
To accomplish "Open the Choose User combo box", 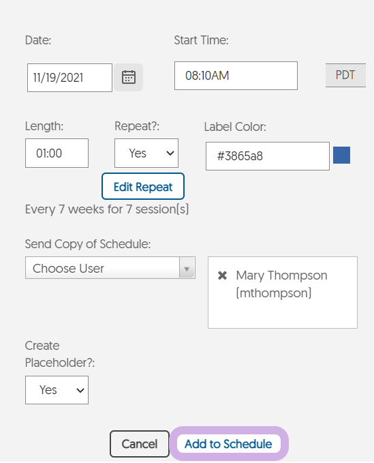I will point(110,268).
